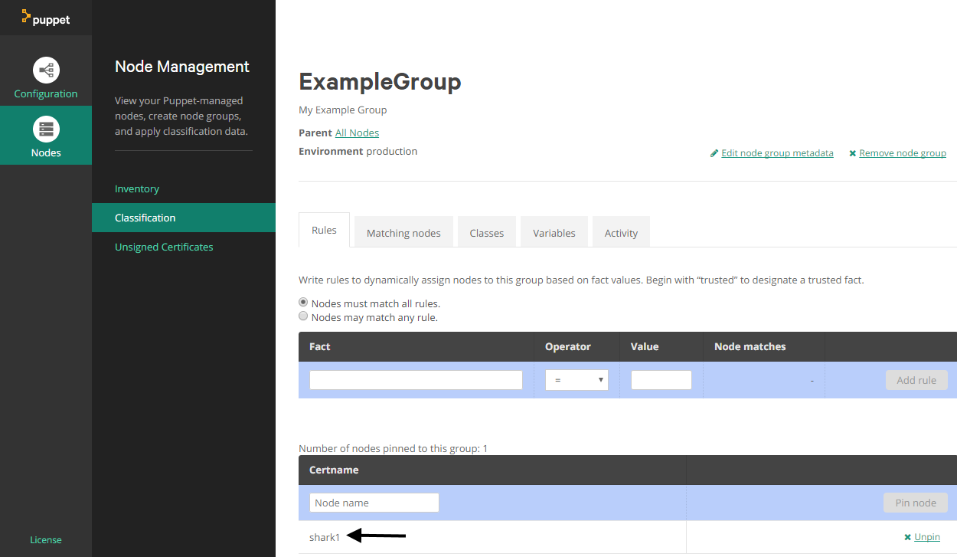Switch to the Matching nodes tab

coord(403,233)
